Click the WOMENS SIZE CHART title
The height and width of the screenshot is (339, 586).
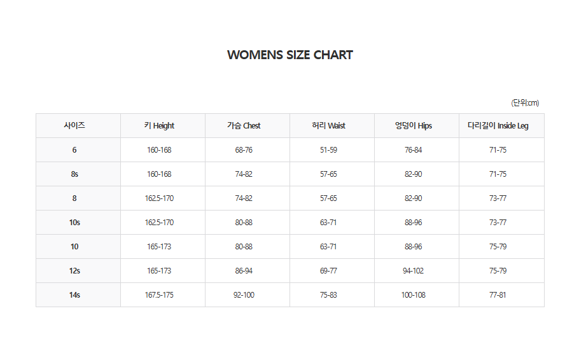pos(290,55)
